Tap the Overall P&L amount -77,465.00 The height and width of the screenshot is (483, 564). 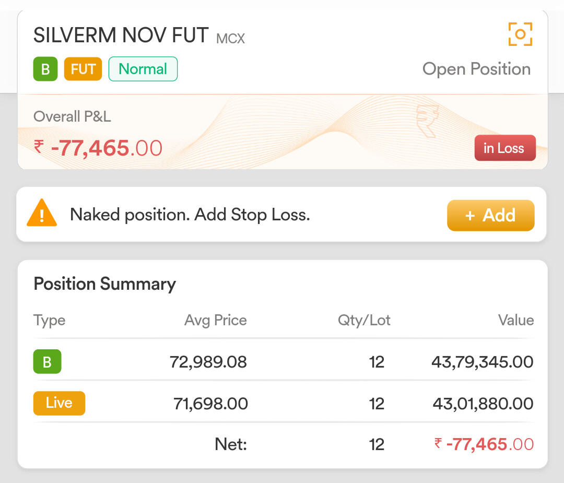[98, 148]
